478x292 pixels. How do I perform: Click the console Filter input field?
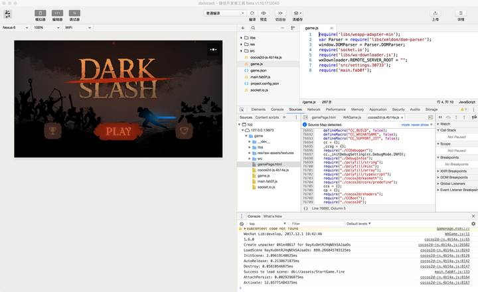[317, 224]
